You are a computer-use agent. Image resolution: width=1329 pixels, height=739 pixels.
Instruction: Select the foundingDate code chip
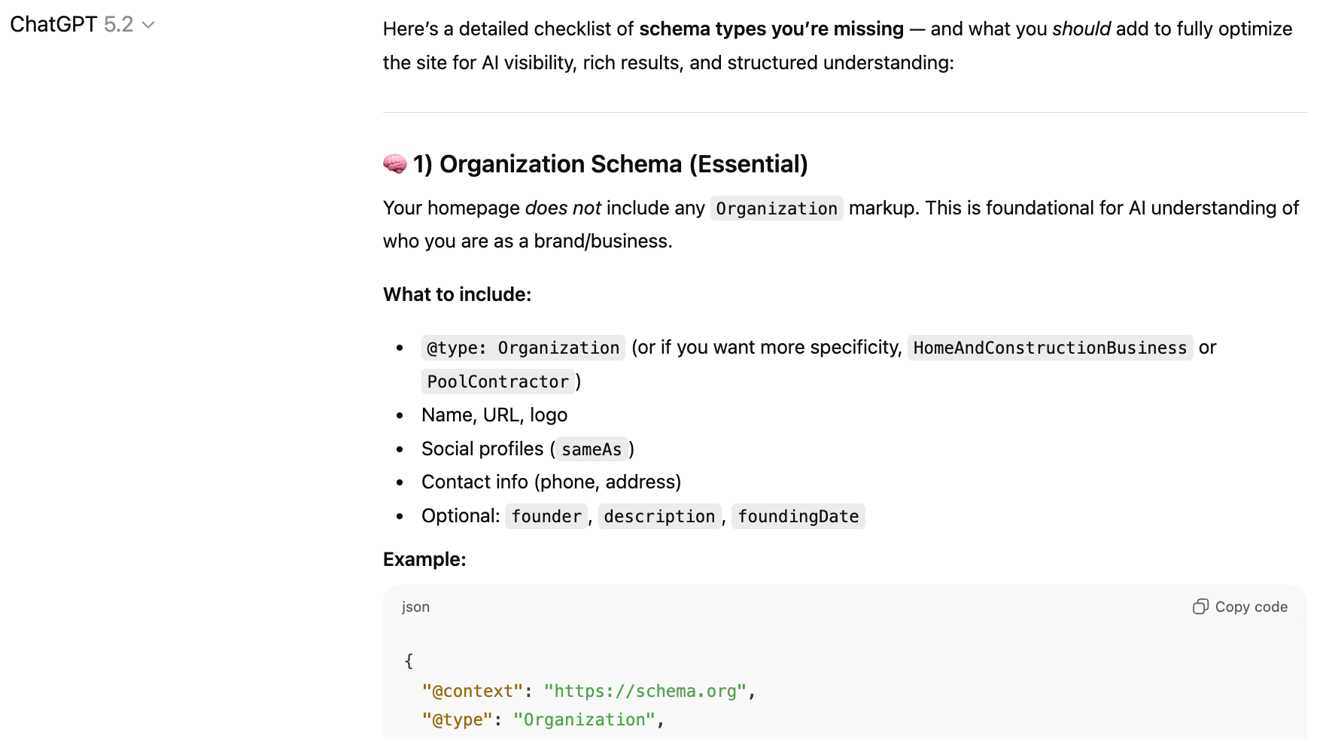click(x=798, y=516)
